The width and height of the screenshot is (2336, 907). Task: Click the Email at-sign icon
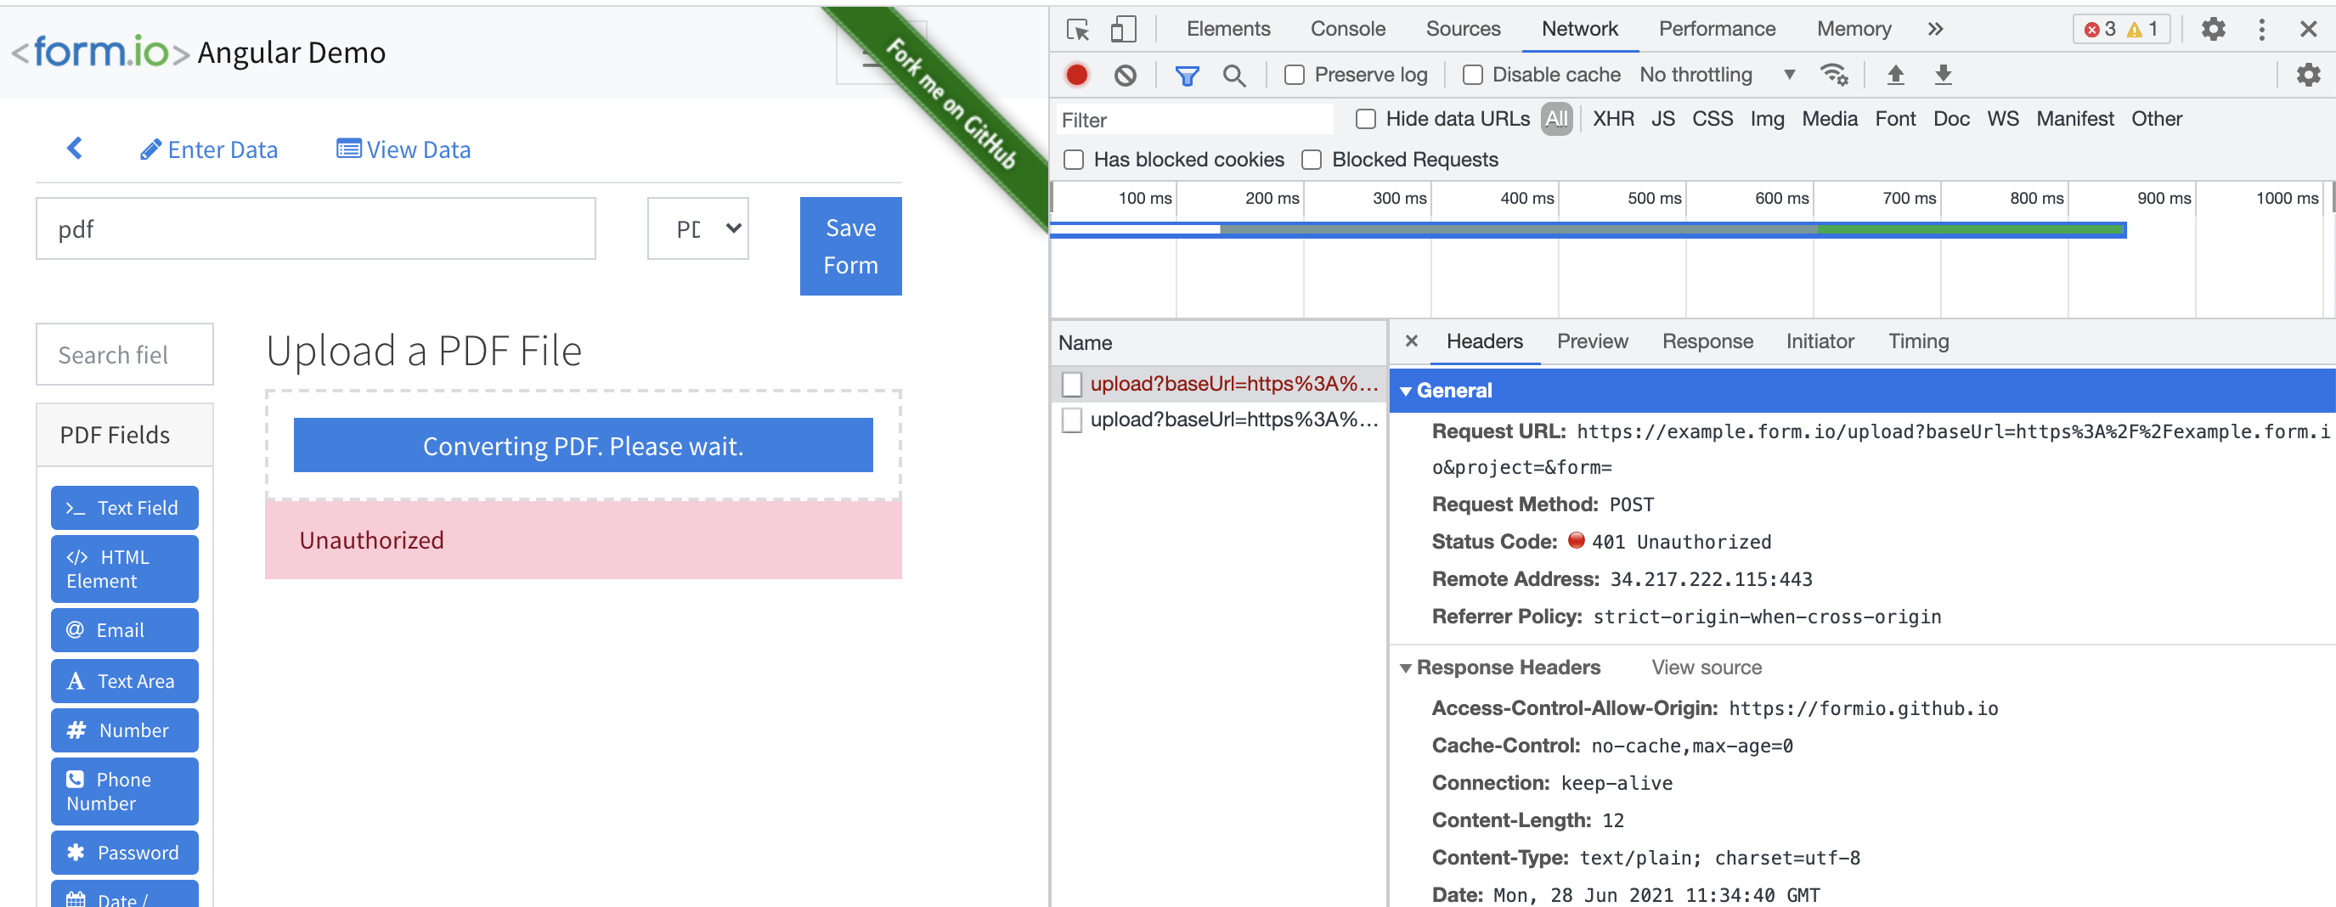click(76, 629)
